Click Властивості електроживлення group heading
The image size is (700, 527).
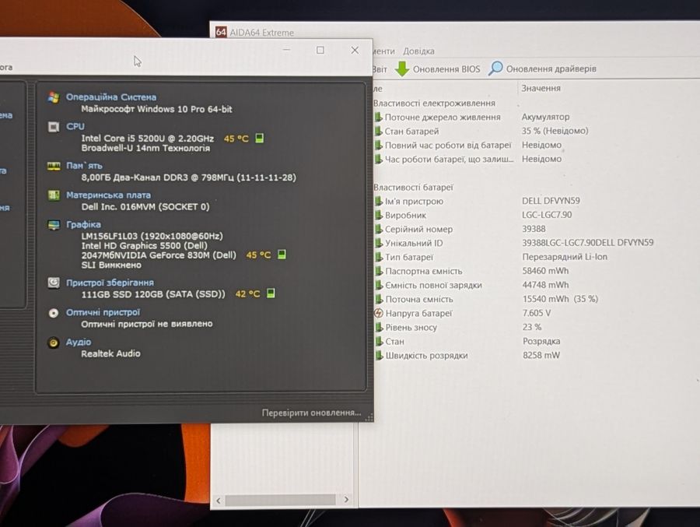434,104
